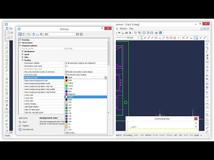Select the Line tool in left toolbar

7,44
